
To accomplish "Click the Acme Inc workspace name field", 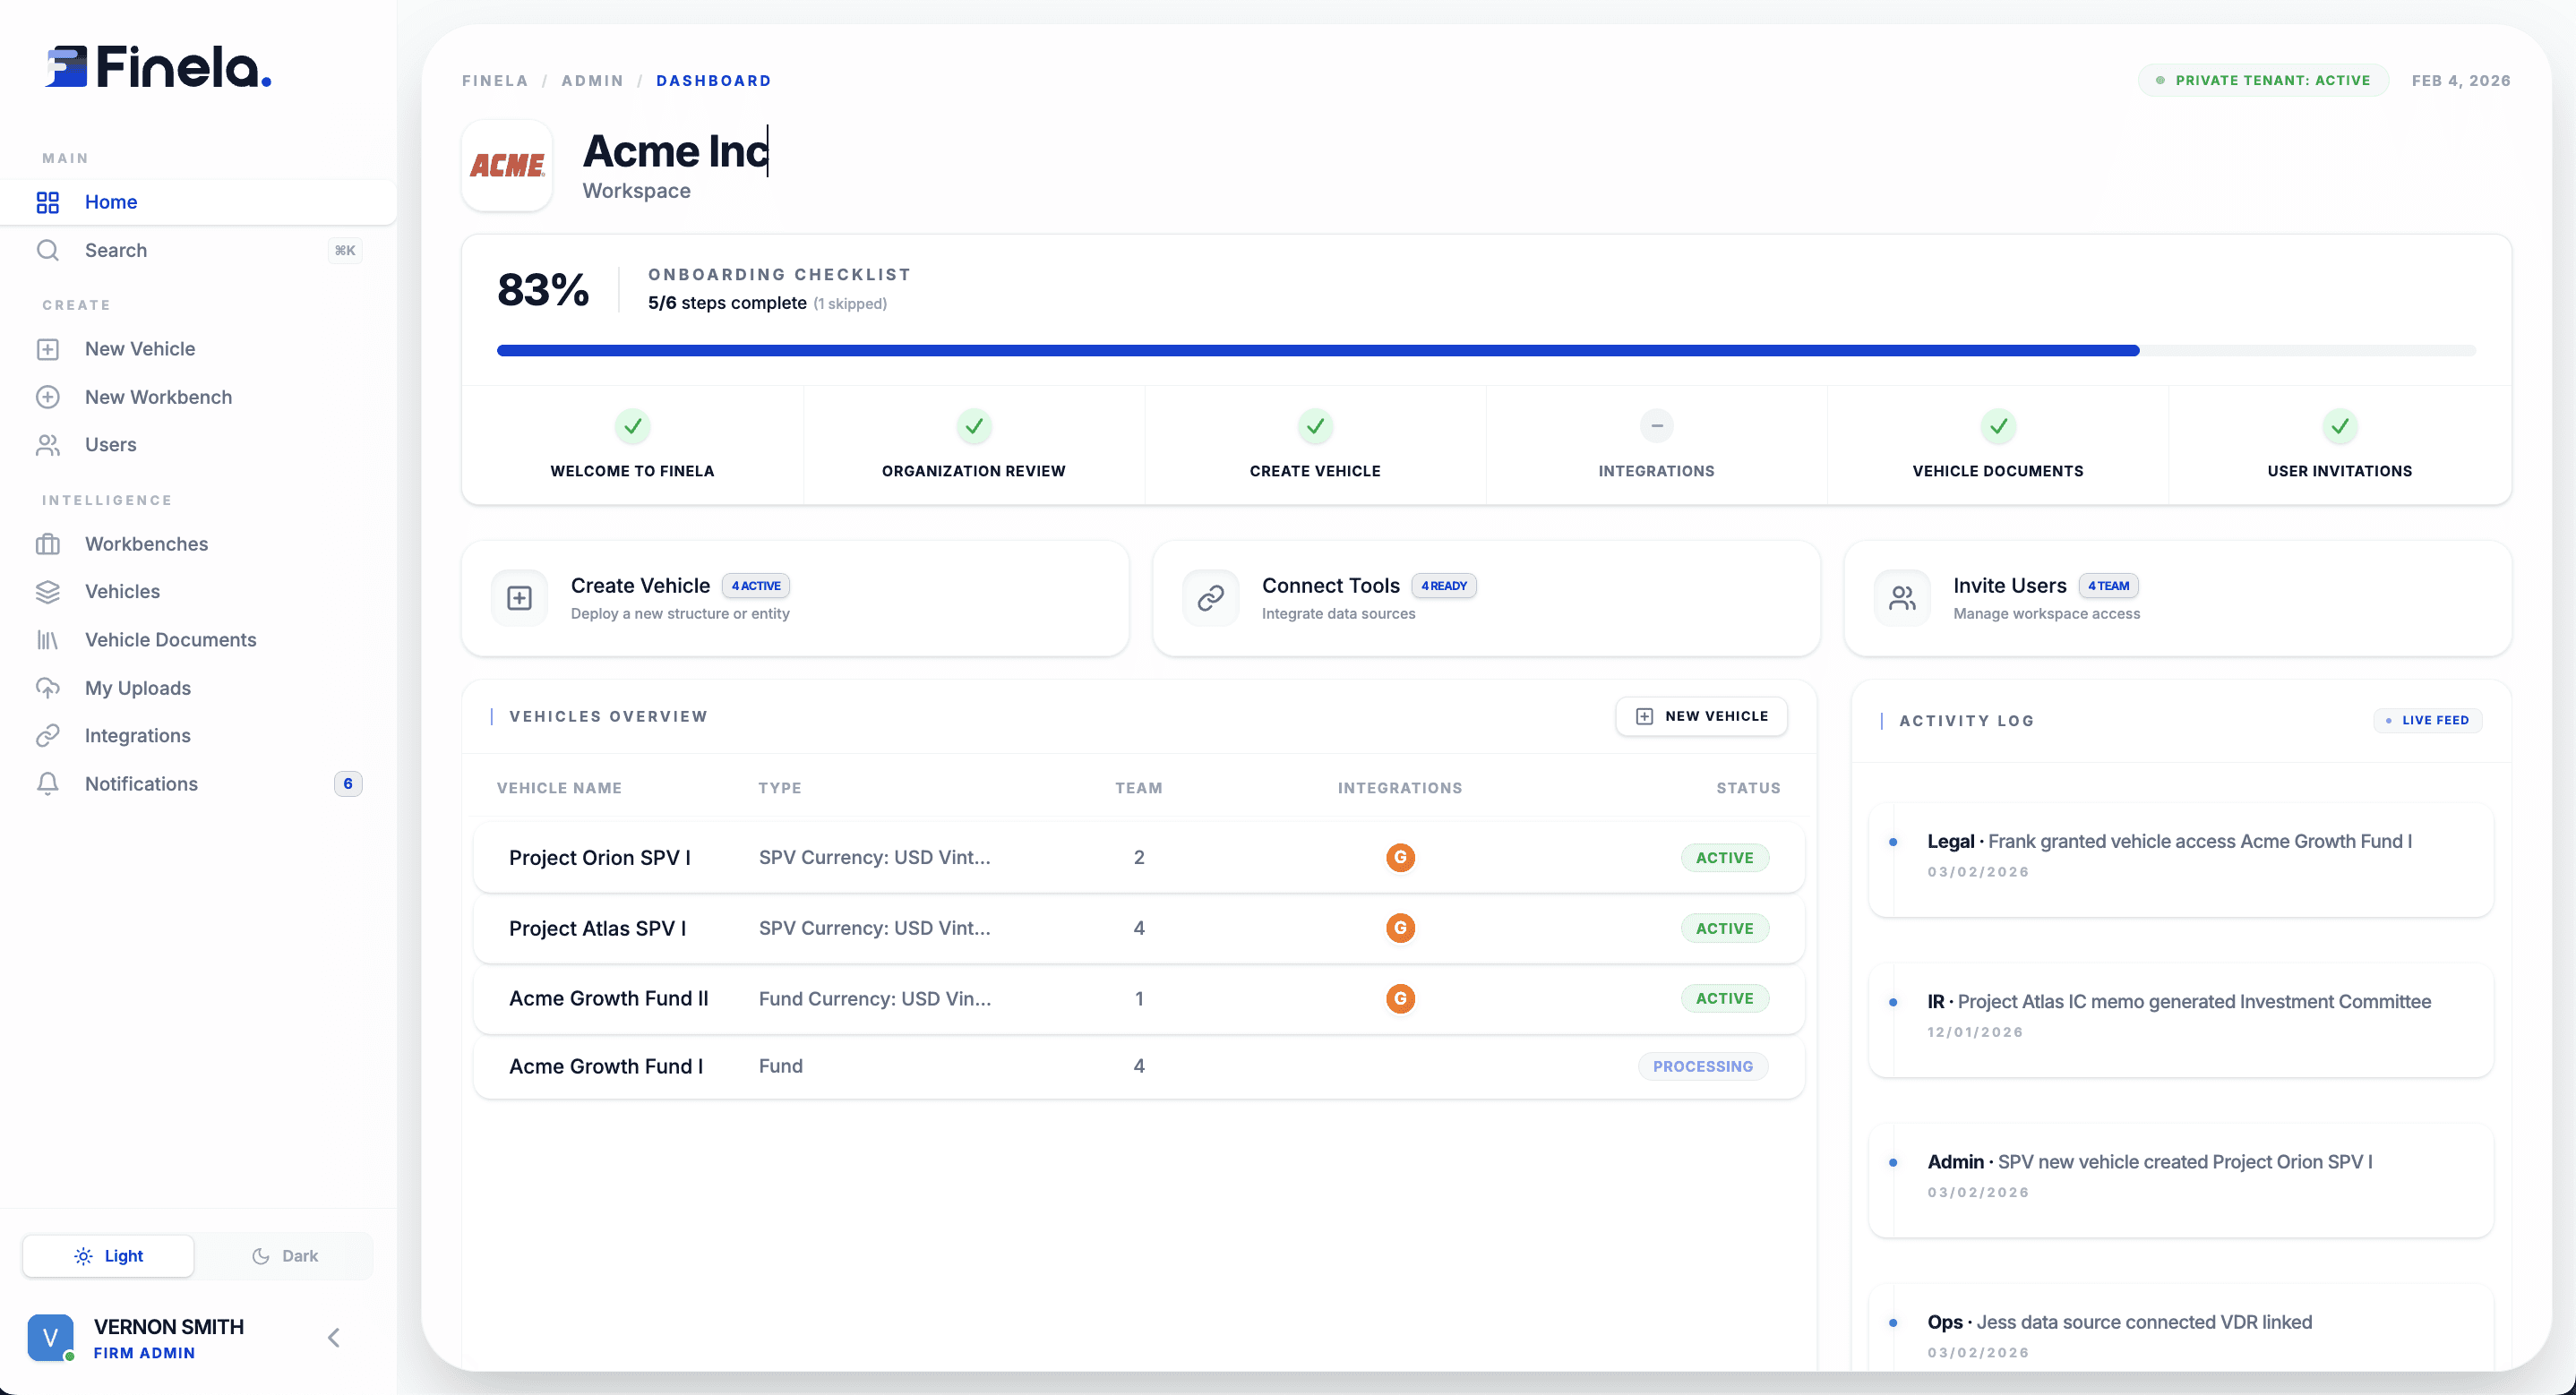I will pyautogui.click(x=675, y=152).
